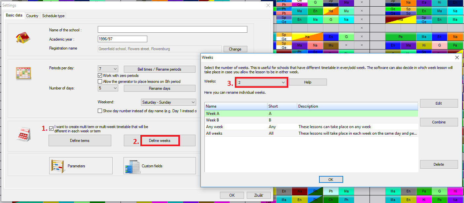Click the school house icon
Image resolution: width=464 pixels, height=203 pixels.
[x=23, y=38]
